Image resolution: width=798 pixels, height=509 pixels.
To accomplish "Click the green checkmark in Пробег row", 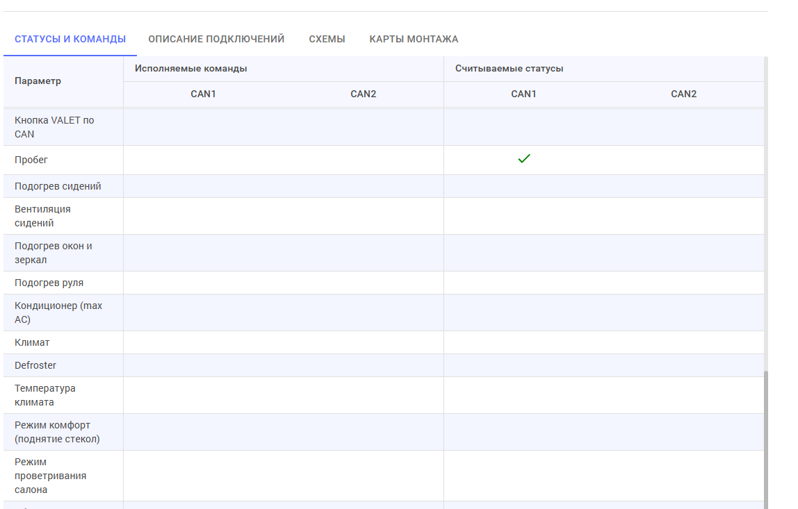I will coord(524,159).
